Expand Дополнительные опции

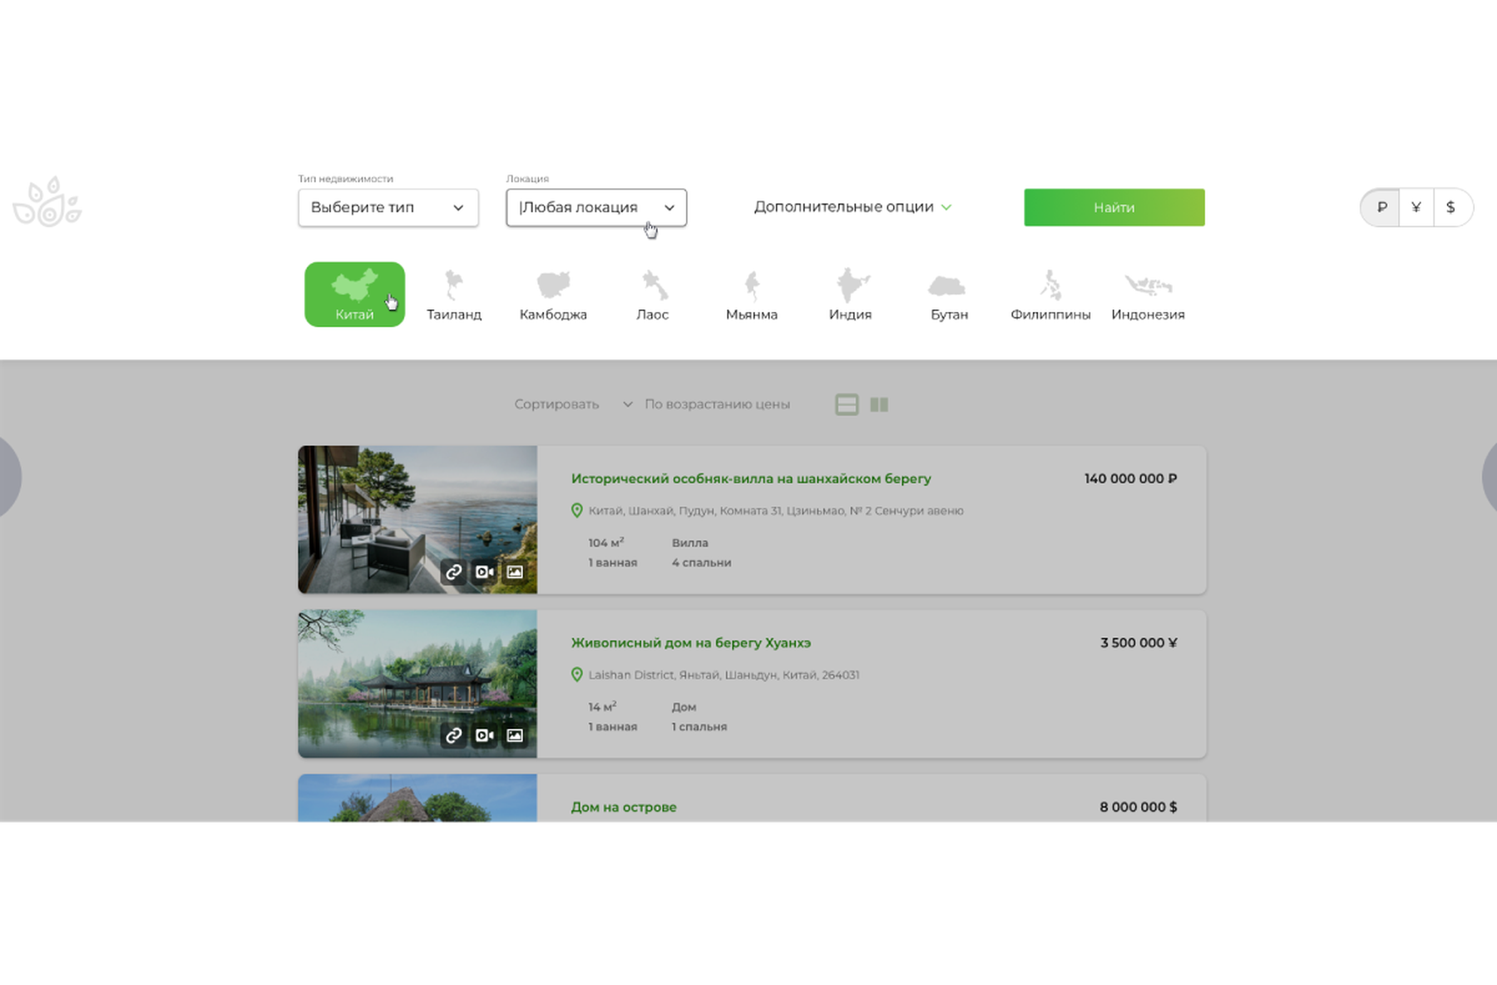click(x=852, y=206)
